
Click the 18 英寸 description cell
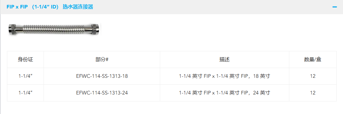click(225, 76)
